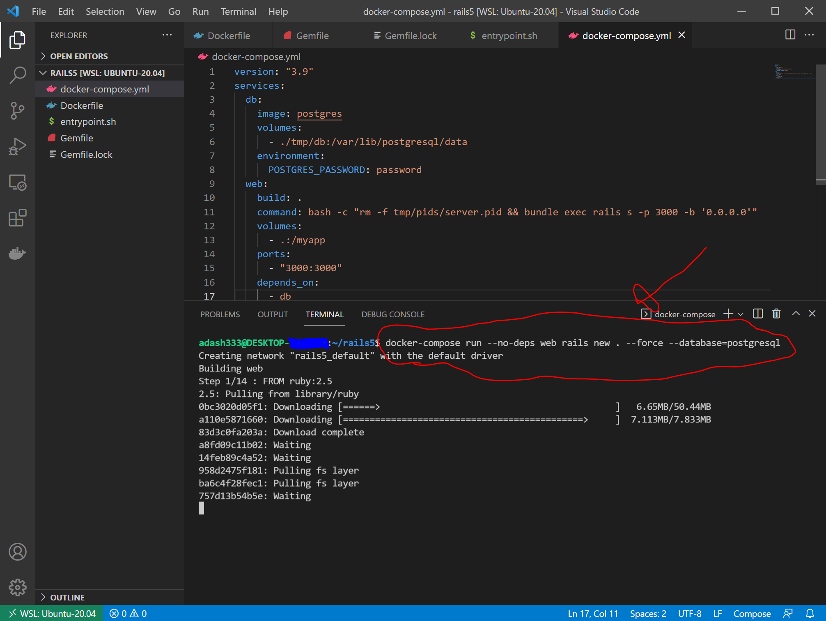Open entrypoint.sh from the explorer tree
The height and width of the screenshot is (621, 826).
point(110,122)
